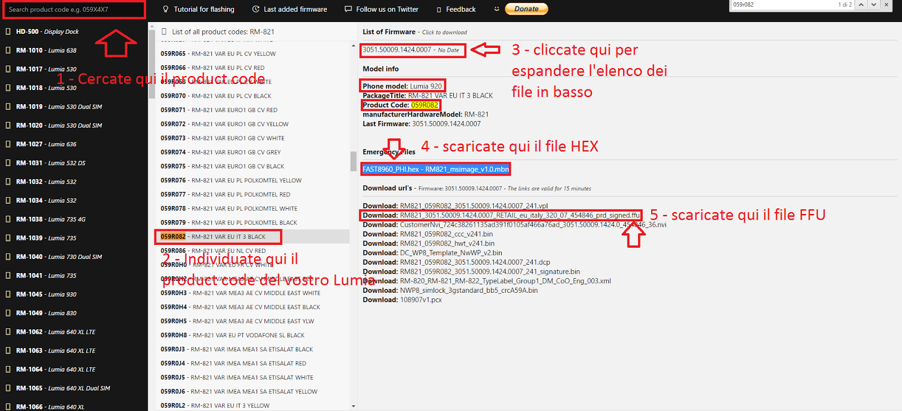Click the product list scroll-down arrow
This screenshot has height=411, width=902.
(353, 405)
